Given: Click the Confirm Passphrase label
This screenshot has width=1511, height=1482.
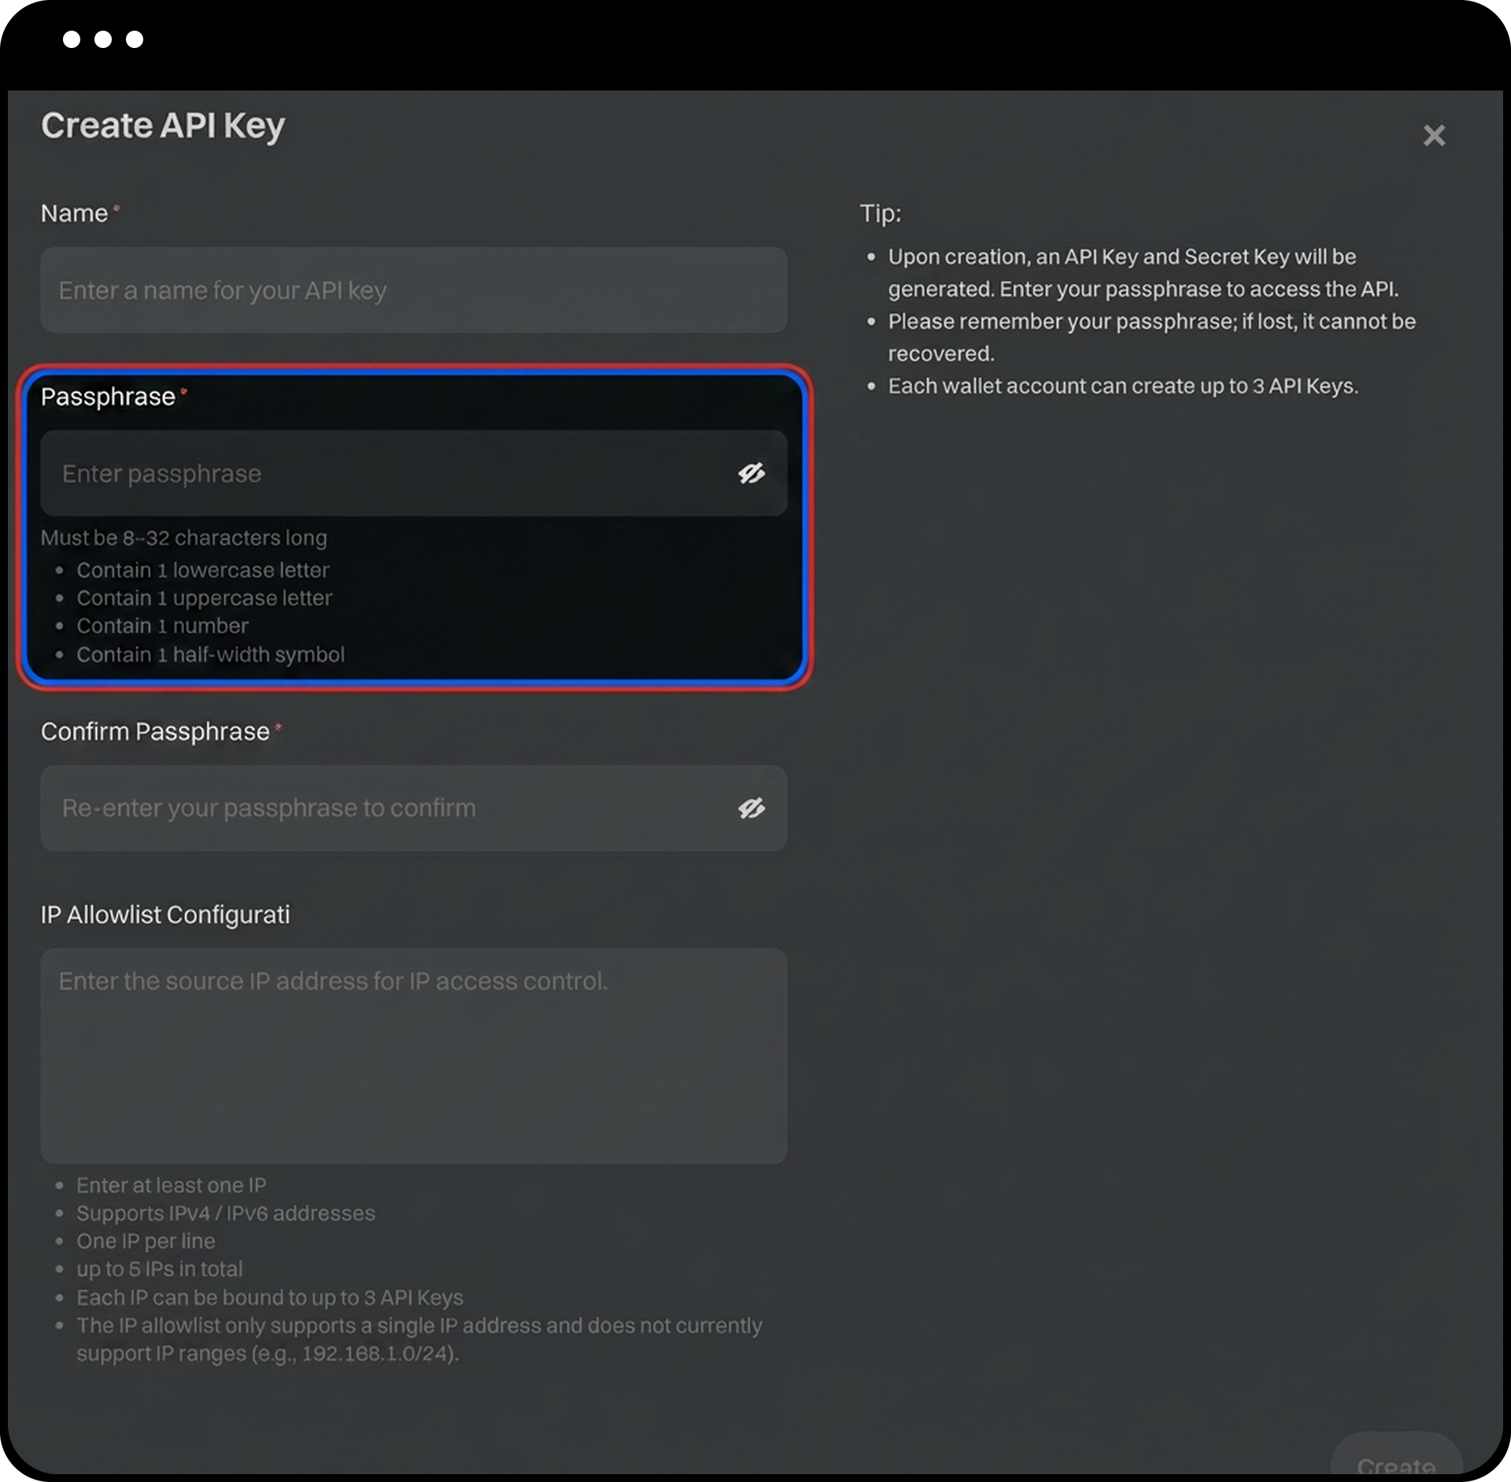Looking at the screenshot, I should 155,732.
